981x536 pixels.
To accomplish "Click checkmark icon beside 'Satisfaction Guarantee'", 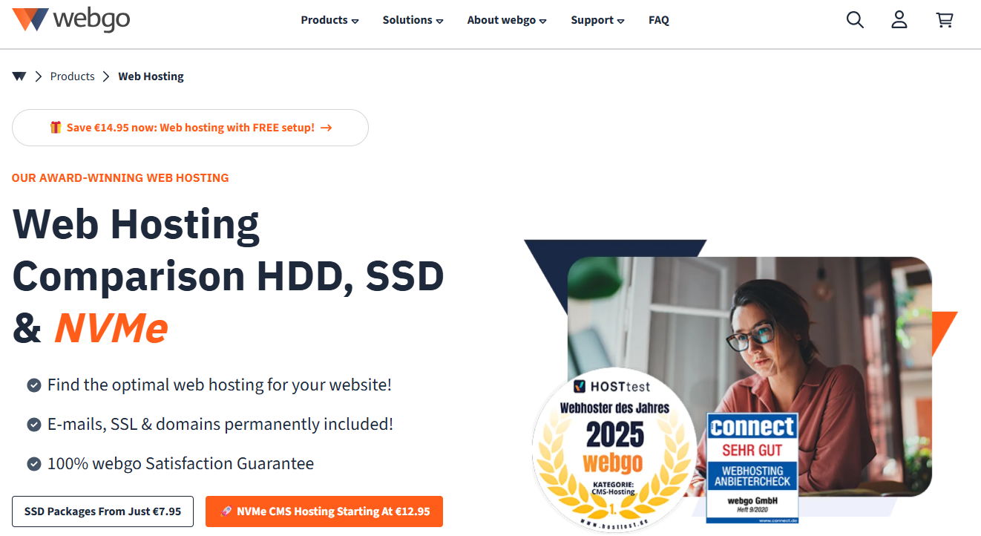I will click(33, 464).
